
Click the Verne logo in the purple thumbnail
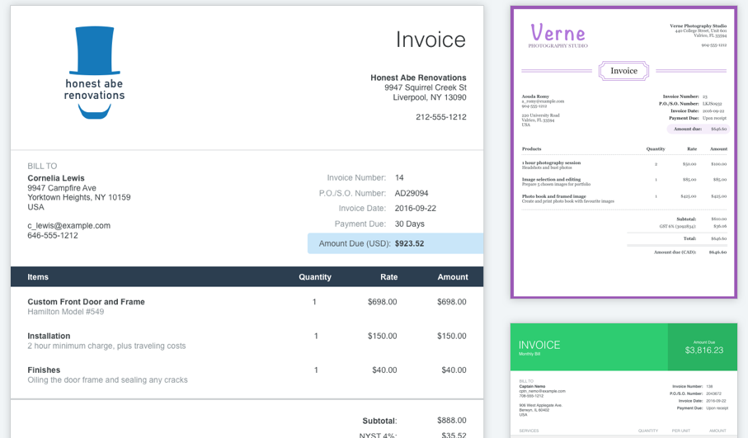pos(558,35)
